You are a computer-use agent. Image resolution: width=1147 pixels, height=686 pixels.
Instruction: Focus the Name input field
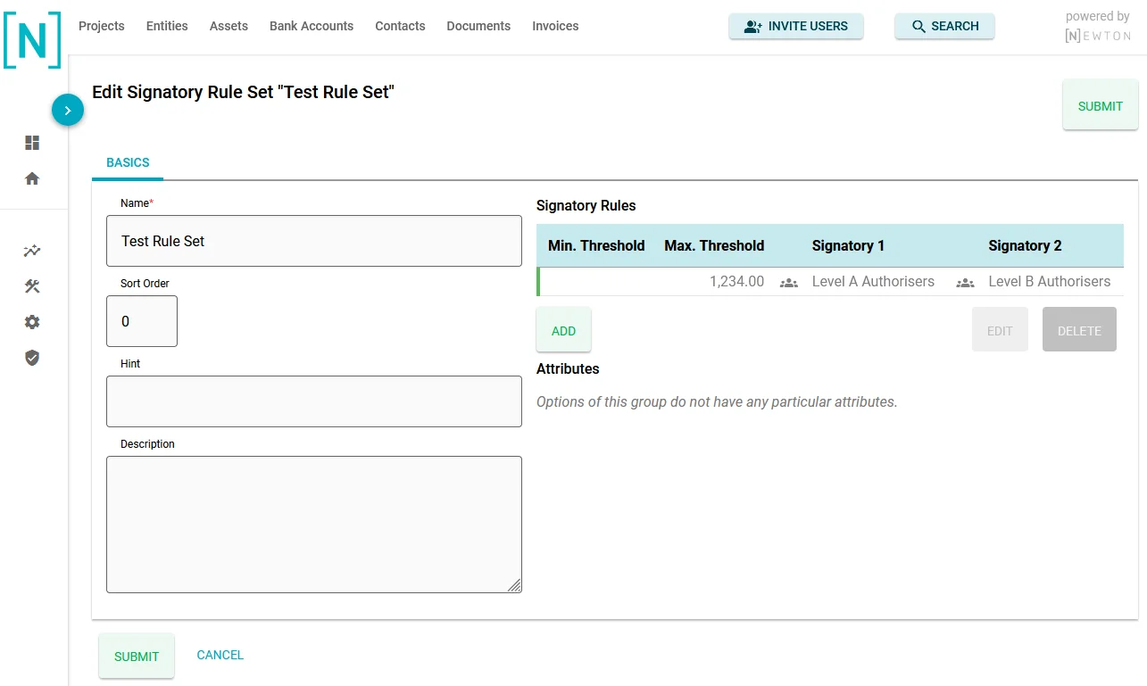(314, 241)
